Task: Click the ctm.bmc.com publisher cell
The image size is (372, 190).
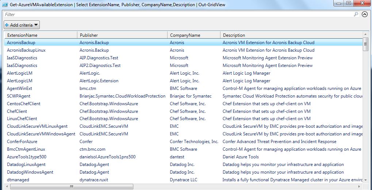Action: [92, 149]
